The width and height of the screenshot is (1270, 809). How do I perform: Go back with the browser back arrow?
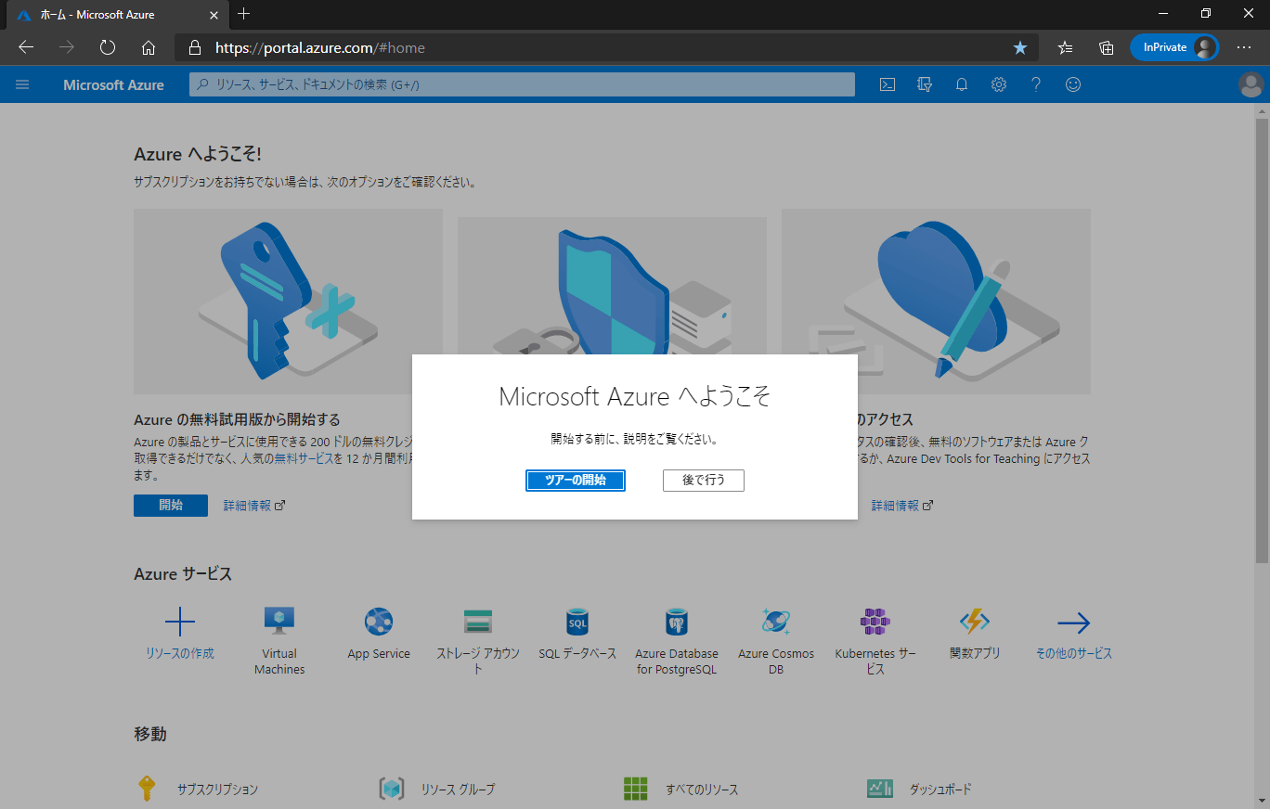point(26,47)
